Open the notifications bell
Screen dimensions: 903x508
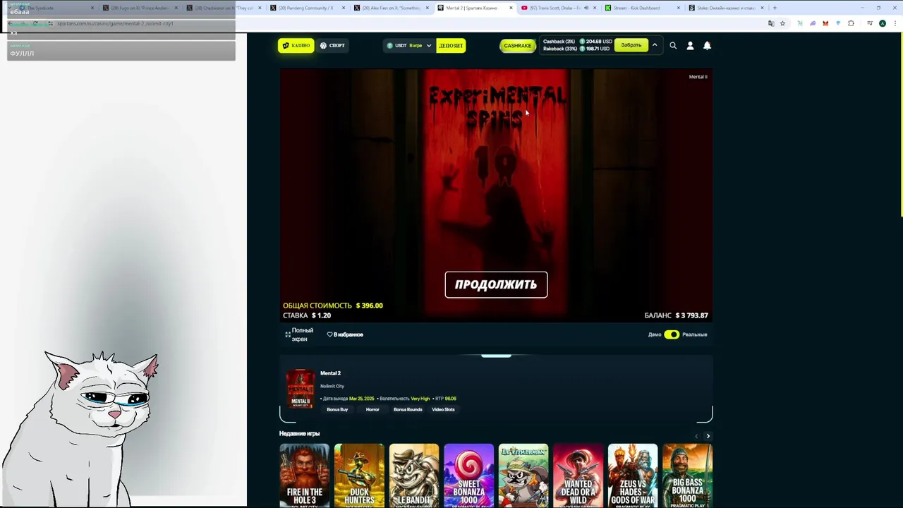707,45
